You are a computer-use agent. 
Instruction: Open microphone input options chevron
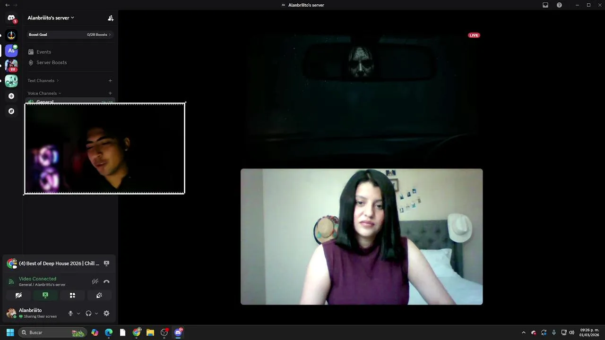pos(78,313)
